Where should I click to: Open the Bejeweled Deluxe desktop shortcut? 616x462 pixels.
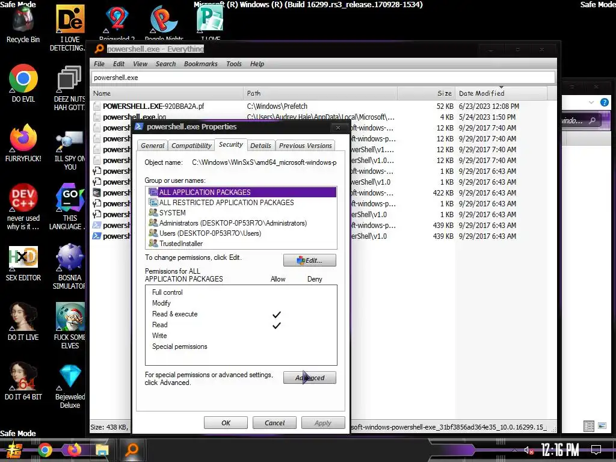click(x=70, y=386)
